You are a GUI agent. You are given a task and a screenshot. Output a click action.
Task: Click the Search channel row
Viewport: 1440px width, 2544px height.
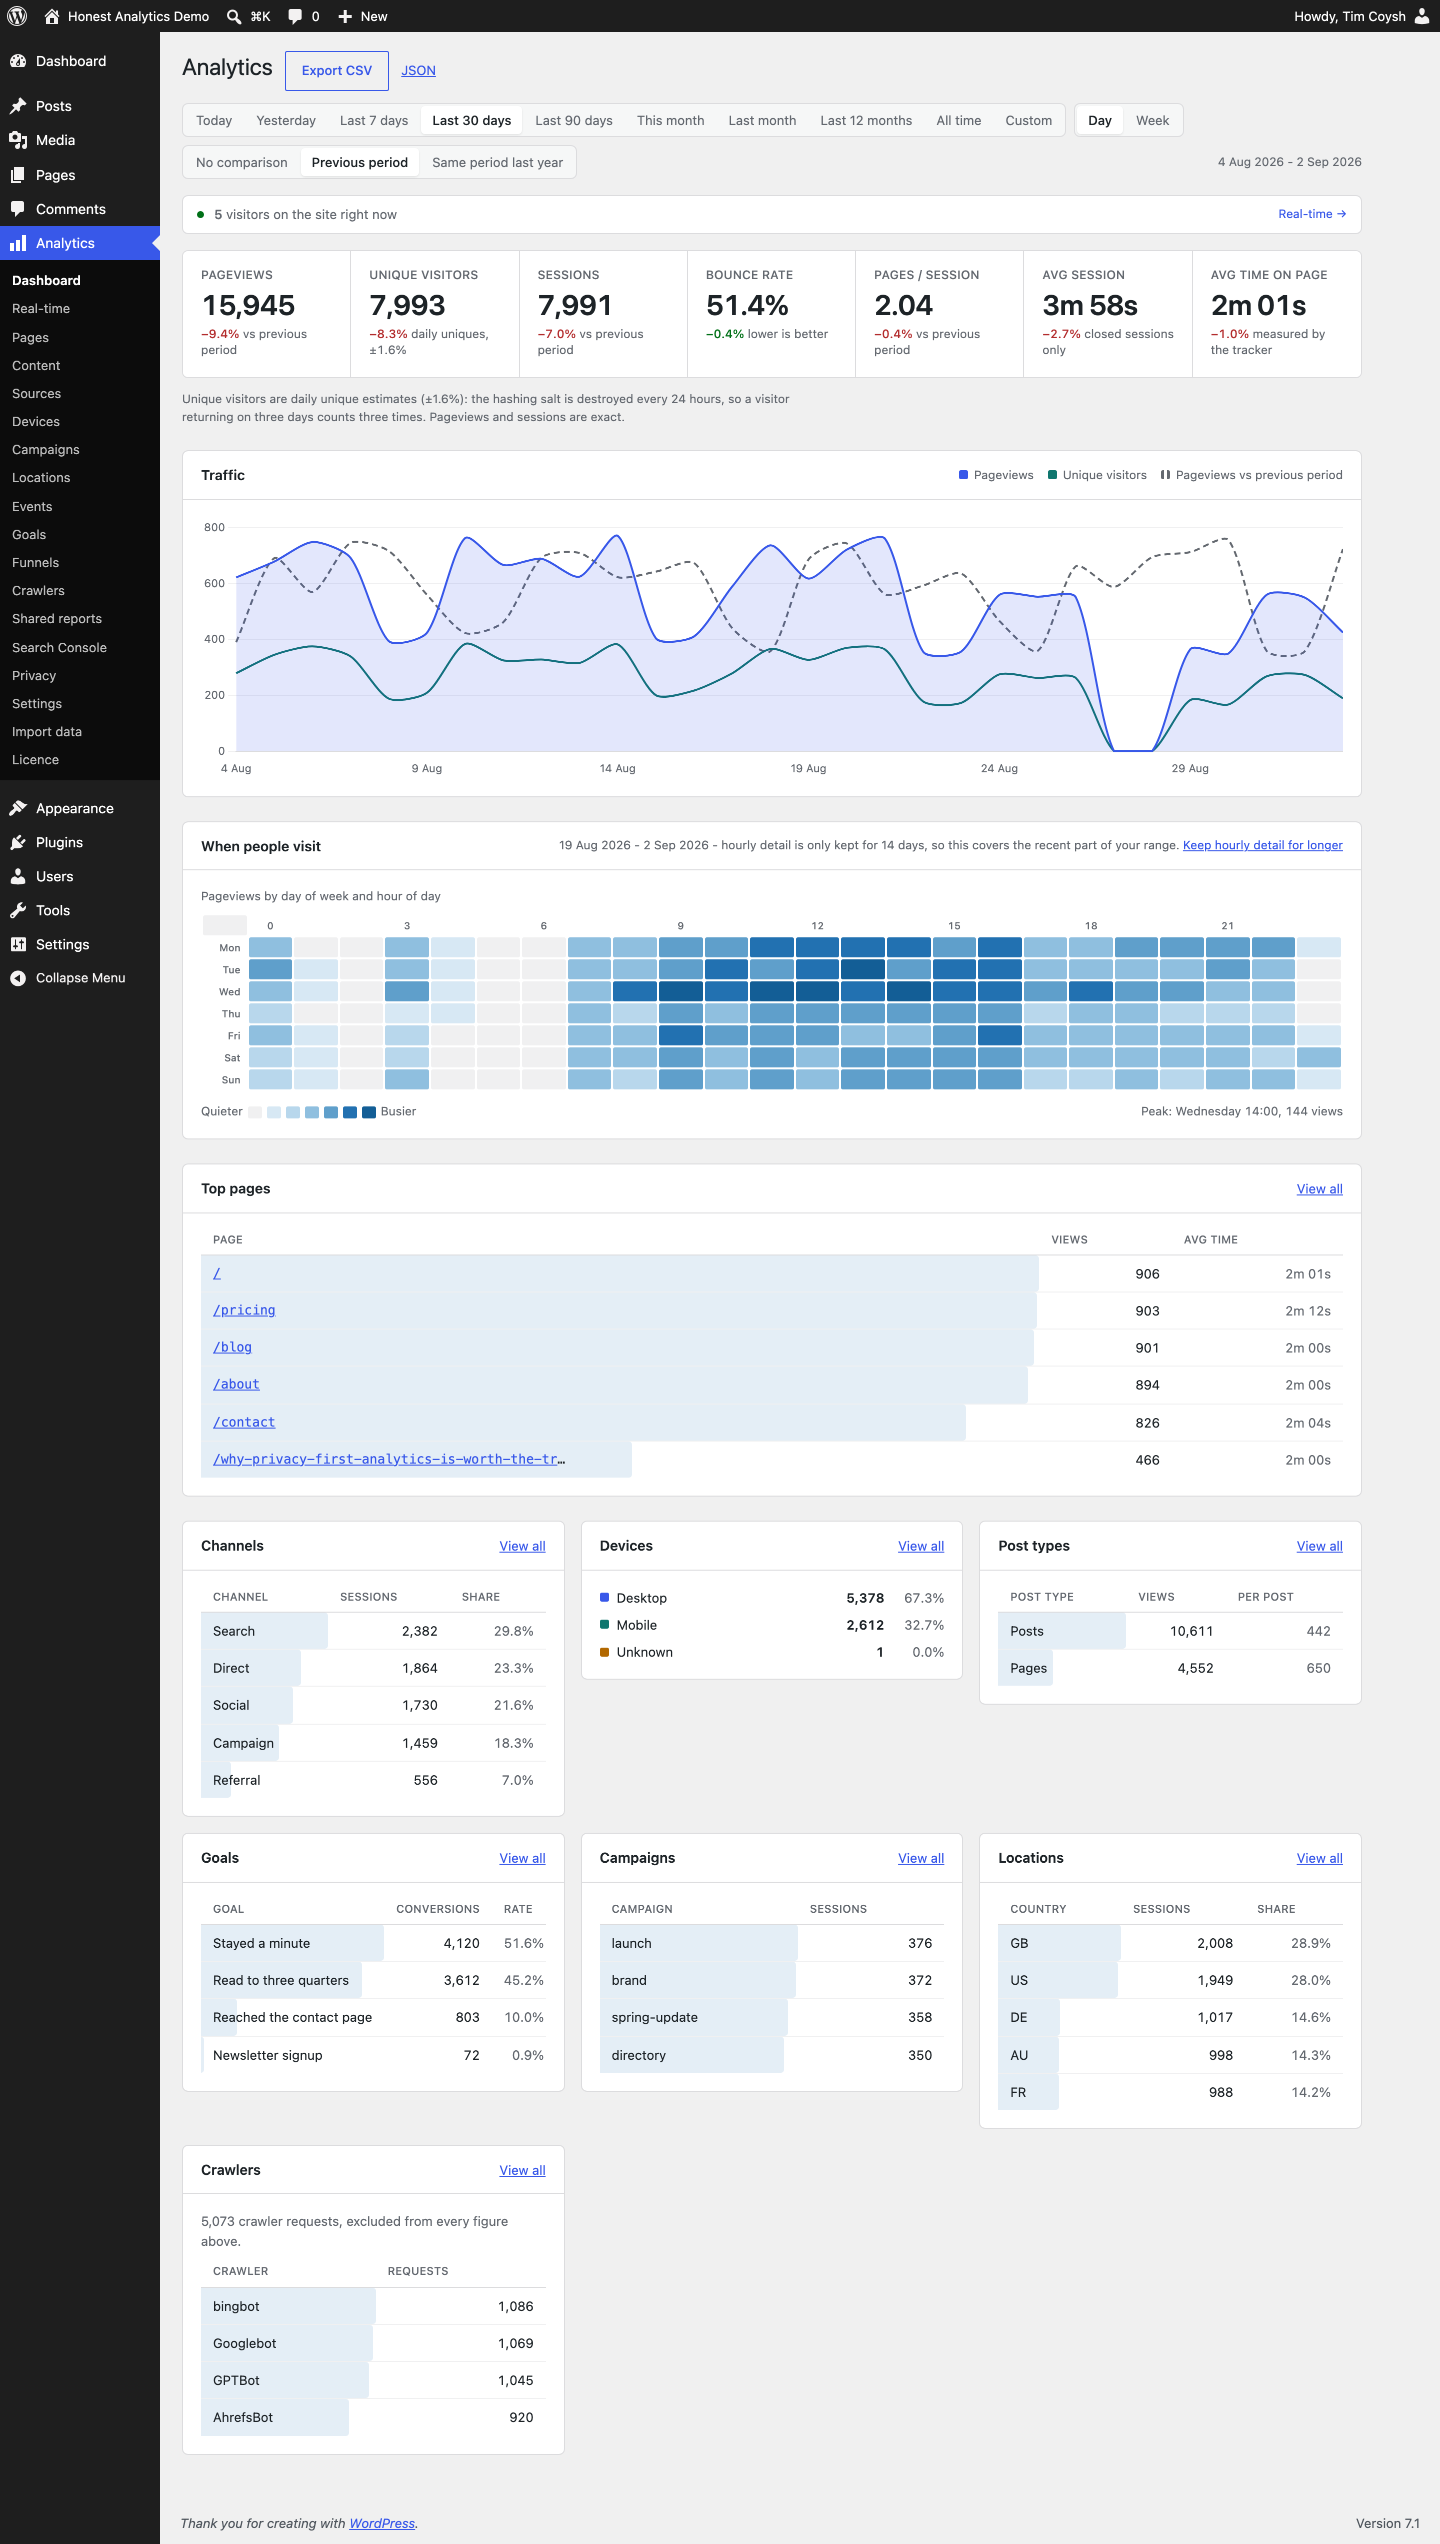[x=374, y=1631]
